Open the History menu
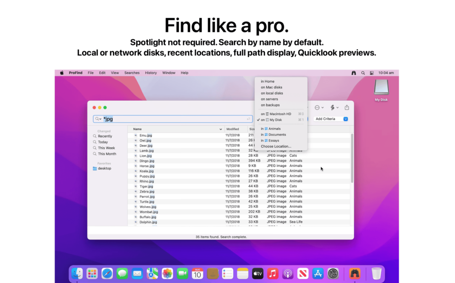The height and width of the screenshot is (283, 455). 151,73
